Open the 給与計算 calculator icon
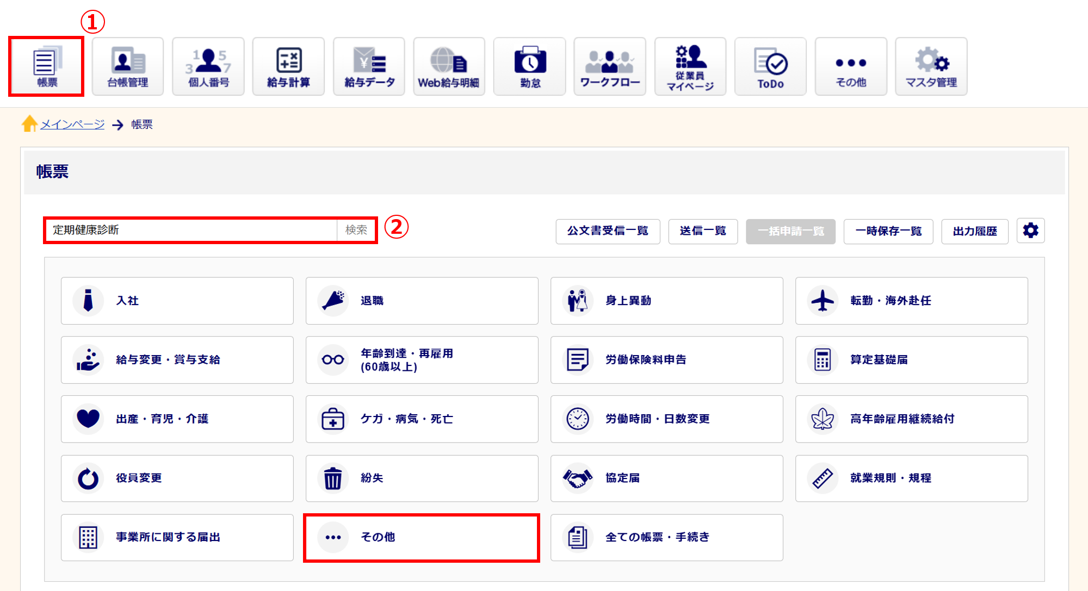Screen dimensions: 1088x591 click(288, 66)
